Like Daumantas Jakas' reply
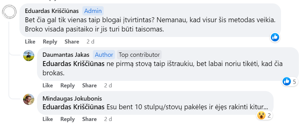The width and height of the screenshot is (302, 125). (x=48, y=85)
